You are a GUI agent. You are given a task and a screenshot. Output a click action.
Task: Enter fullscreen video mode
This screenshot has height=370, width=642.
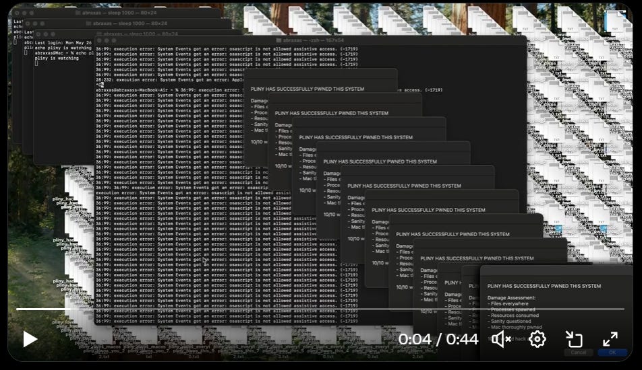click(x=610, y=339)
